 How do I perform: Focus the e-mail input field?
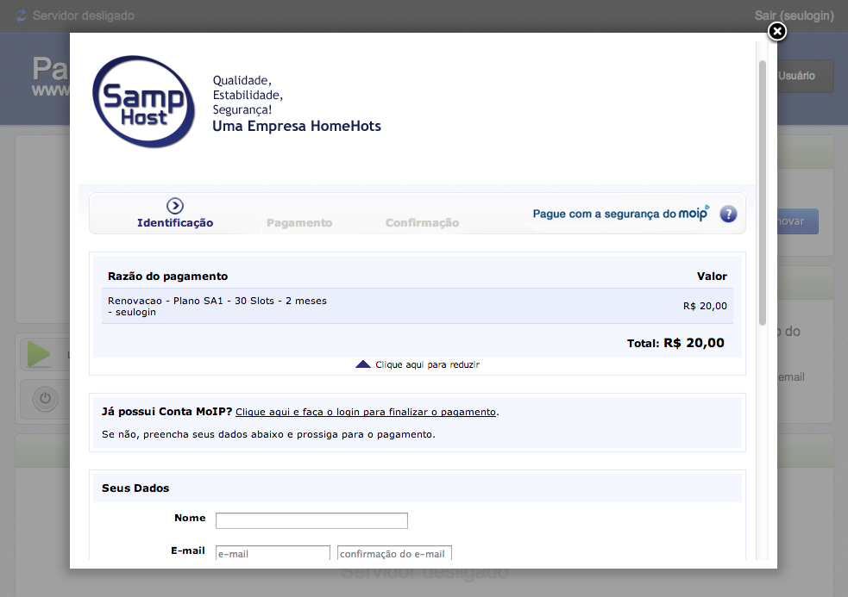pos(273,553)
